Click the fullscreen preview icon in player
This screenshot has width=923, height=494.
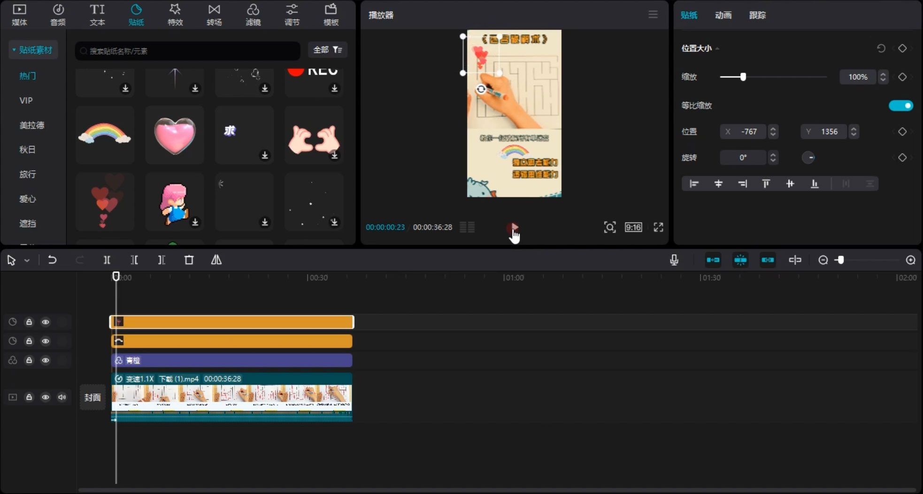pos(658,228)
